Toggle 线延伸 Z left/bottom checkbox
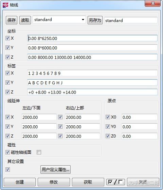 point(8,136)
